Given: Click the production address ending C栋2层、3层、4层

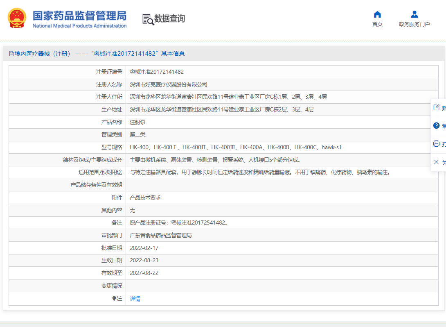Looking at the screenshot, I should click(x=222, y=109).
